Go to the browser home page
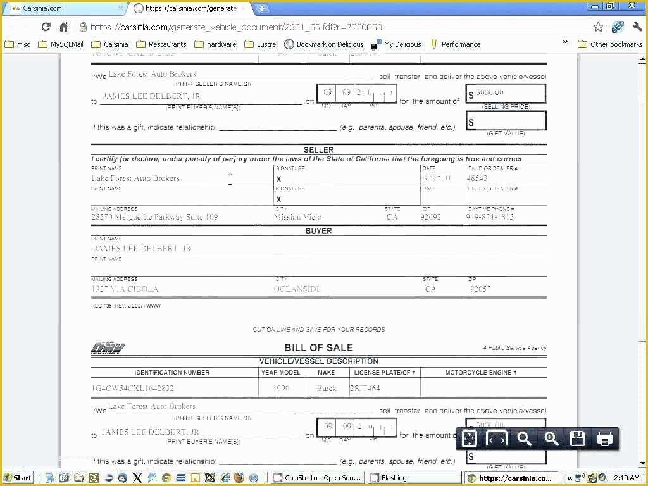Image resolution: width=648 pixels, height=486 pixels. click(x=63, y=27)
